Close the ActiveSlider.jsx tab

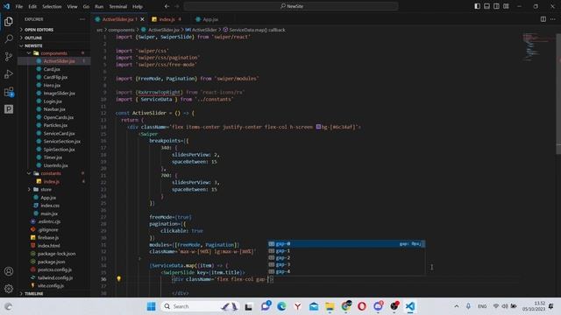click(x=142, y=19)
